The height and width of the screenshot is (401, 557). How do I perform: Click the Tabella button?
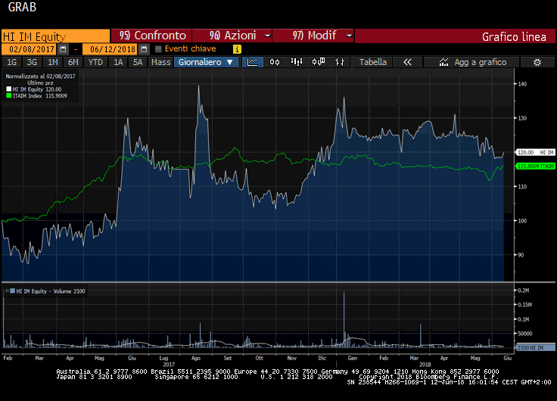click(x=372, y=62)
